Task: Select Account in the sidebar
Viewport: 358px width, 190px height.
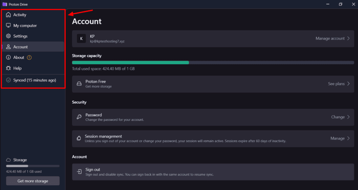Action: pyautogui.click(x=21, y=47)
